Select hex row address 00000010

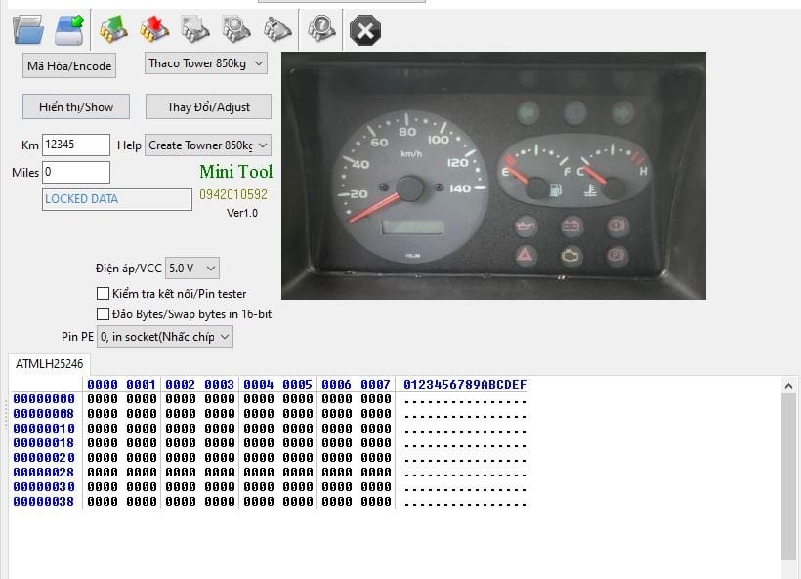pos(44,429)
